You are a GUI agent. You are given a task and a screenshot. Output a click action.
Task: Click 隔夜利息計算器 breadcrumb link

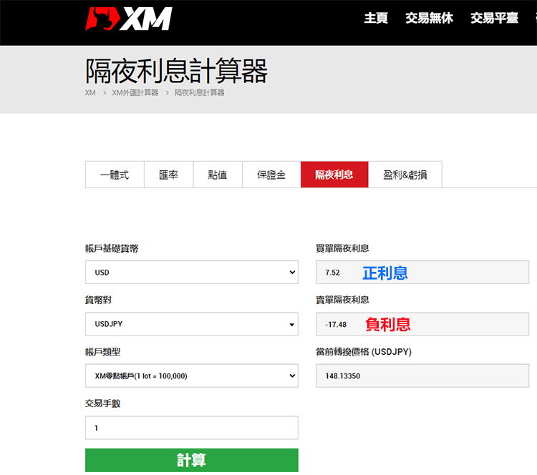point(199,93)
